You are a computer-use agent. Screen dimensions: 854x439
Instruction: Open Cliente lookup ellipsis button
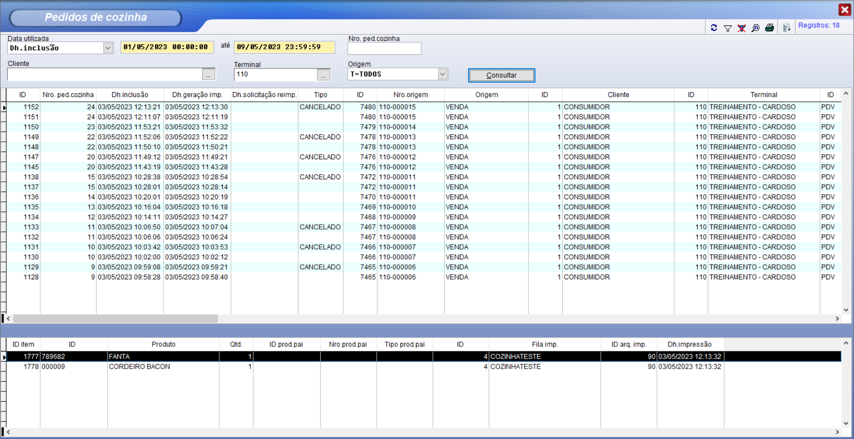(x=209, y=75)
